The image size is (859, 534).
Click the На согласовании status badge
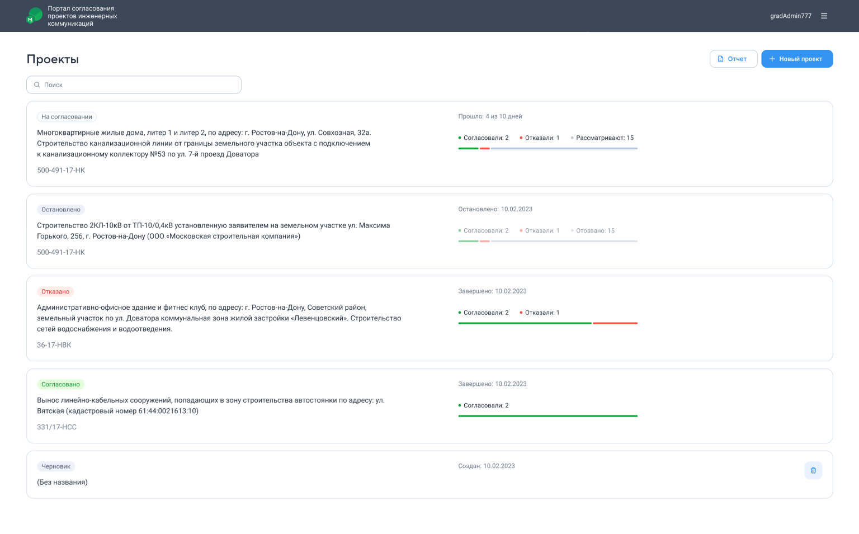pyautogui.click(x=67, y=117)
